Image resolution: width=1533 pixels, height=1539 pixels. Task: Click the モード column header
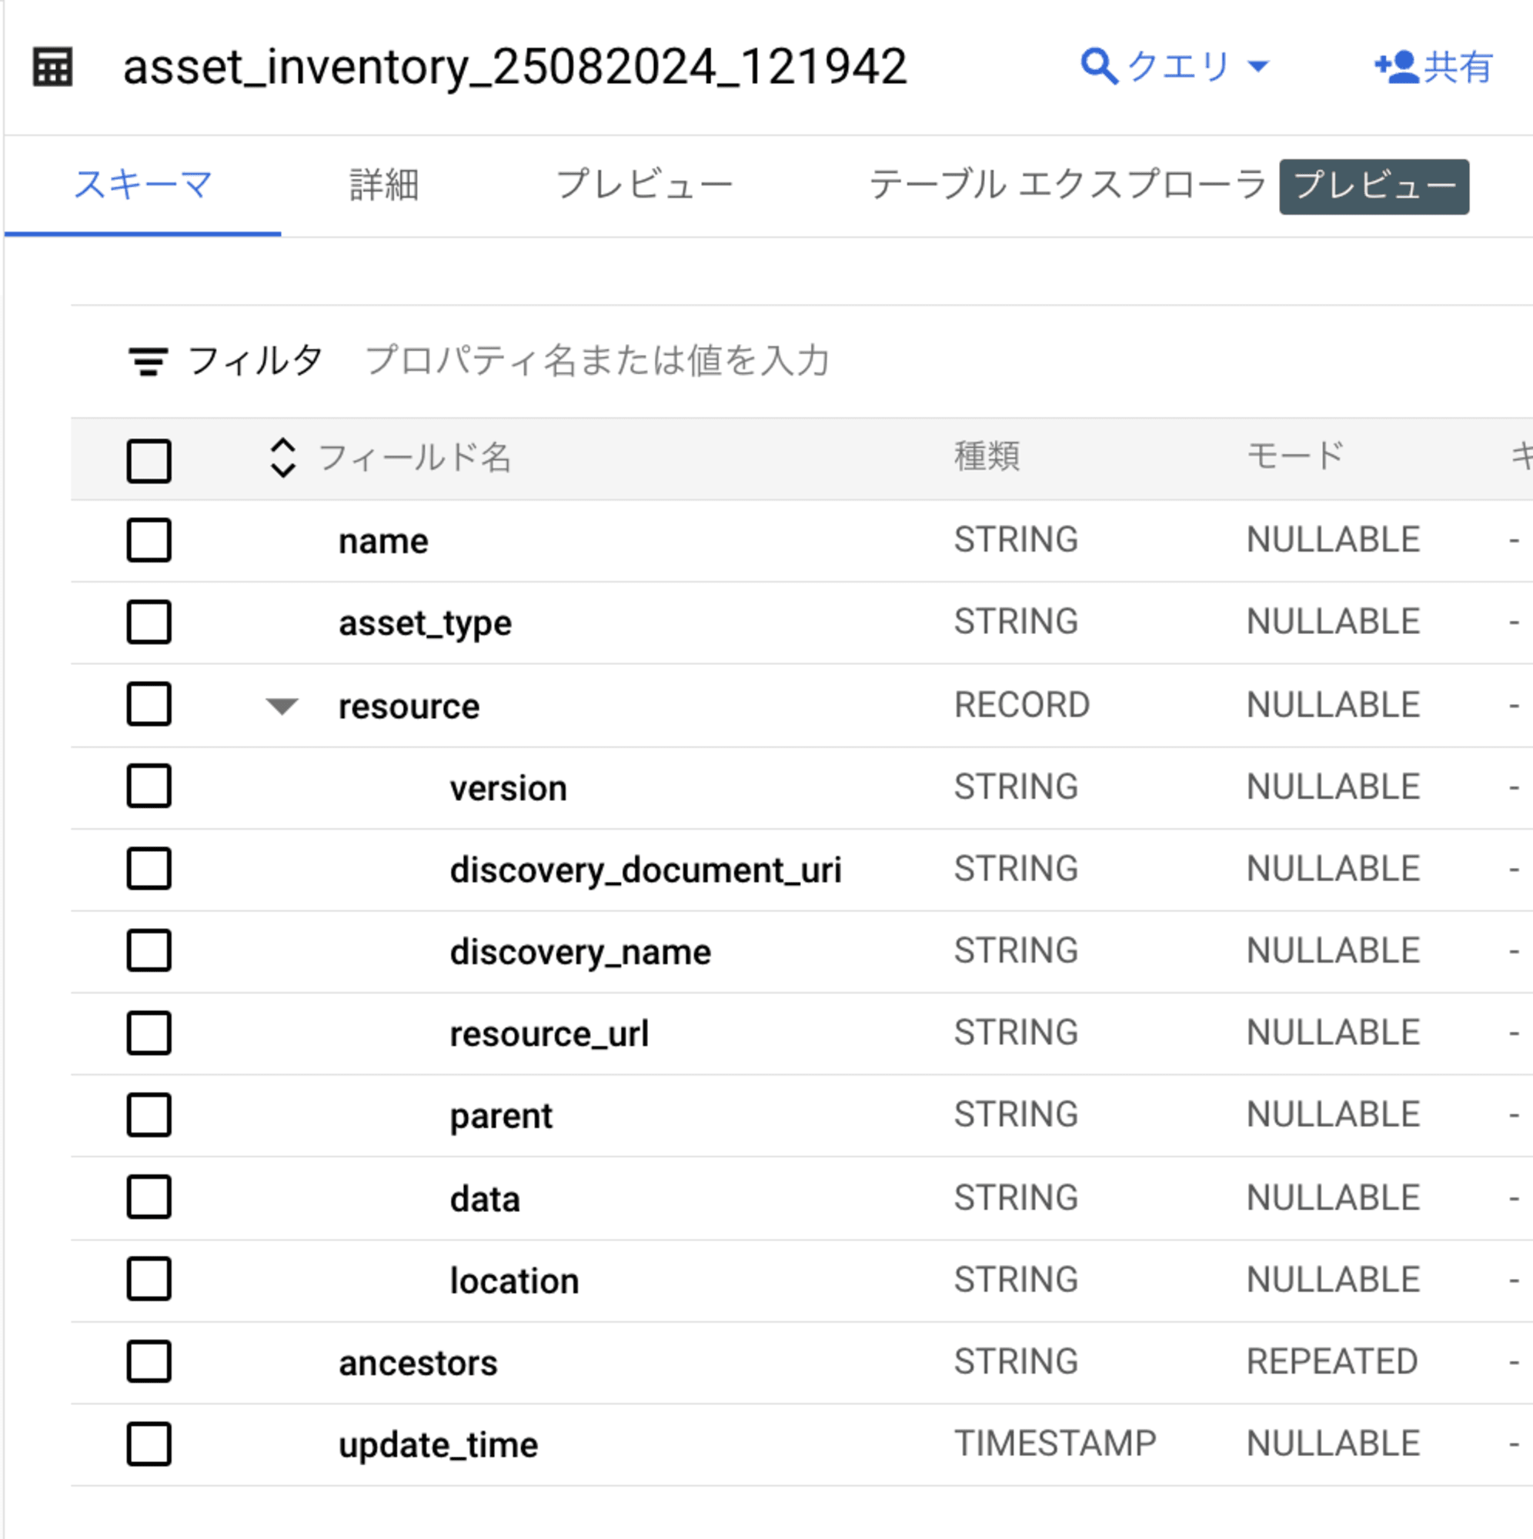(1295, 457)
